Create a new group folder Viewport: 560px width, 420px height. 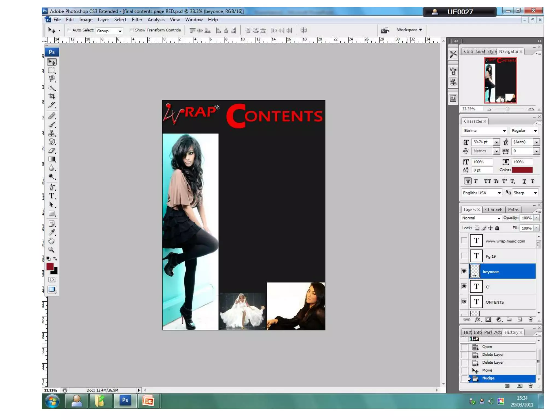[x=509, y=319]
